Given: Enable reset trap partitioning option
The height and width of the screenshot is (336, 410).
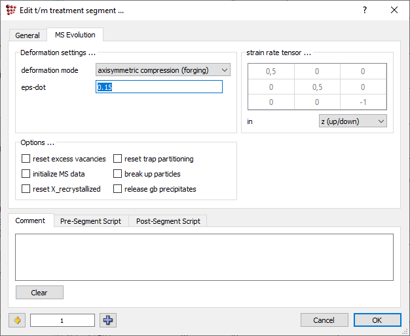Looking at the screenshot, I should (118, 159).
